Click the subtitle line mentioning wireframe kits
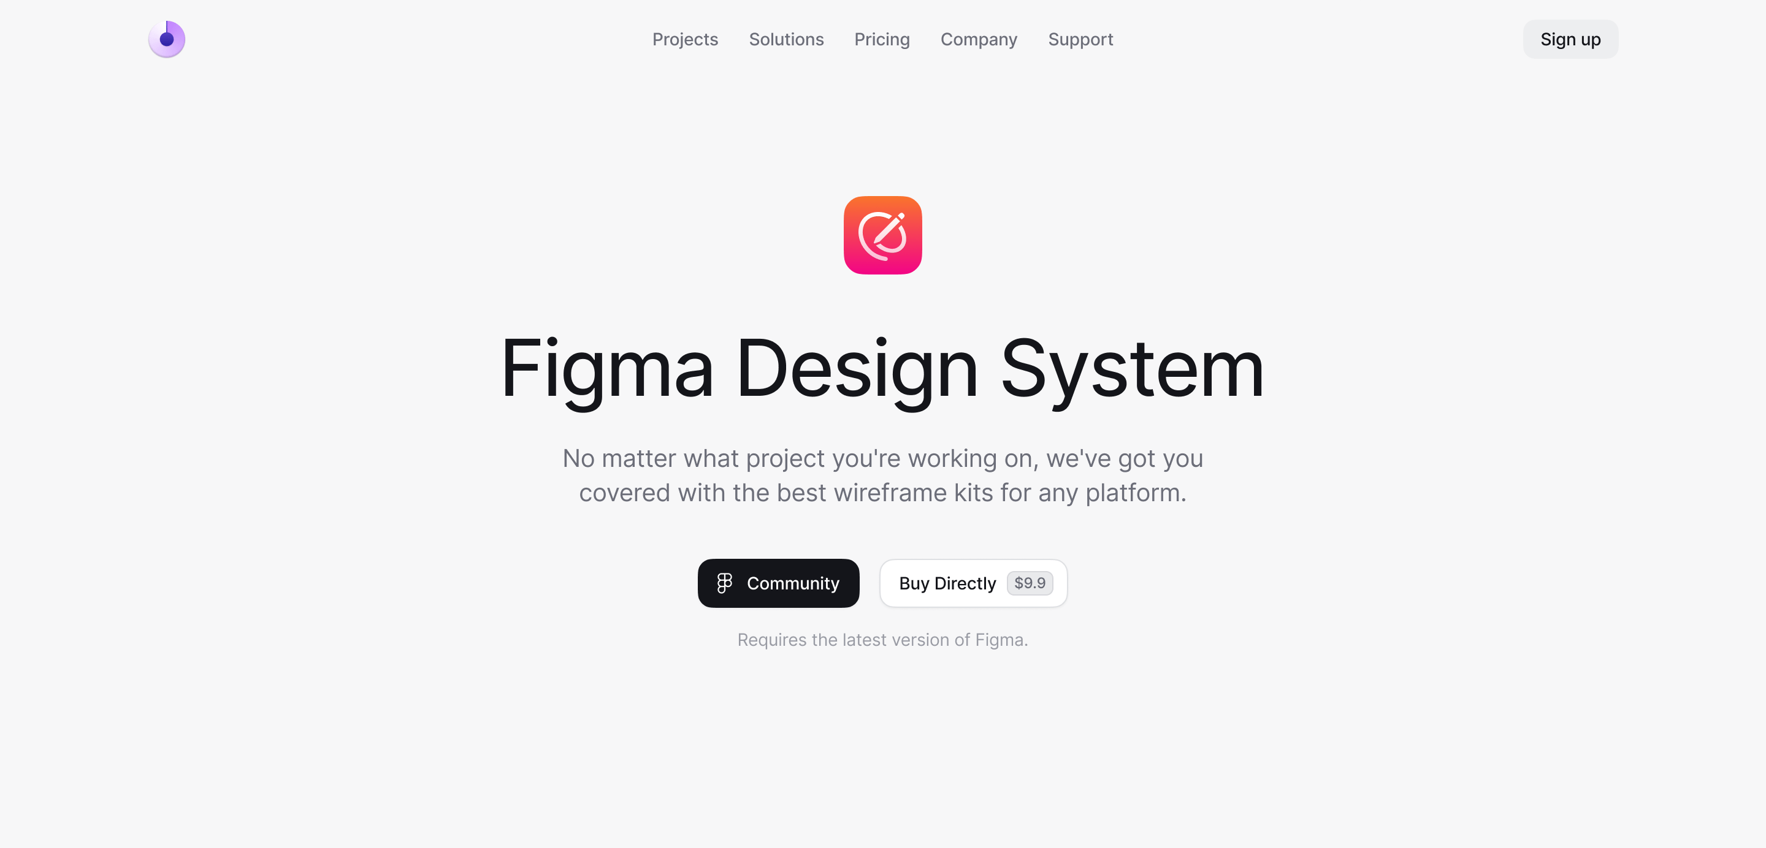This screenshot has height=848, width=1766. click(882, 493)
